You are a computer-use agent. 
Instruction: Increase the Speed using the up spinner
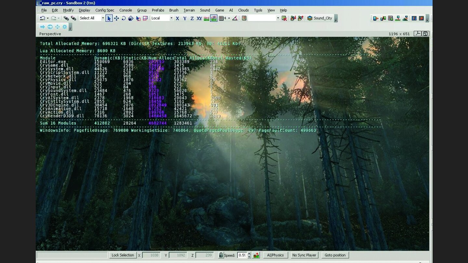(249, 254)
